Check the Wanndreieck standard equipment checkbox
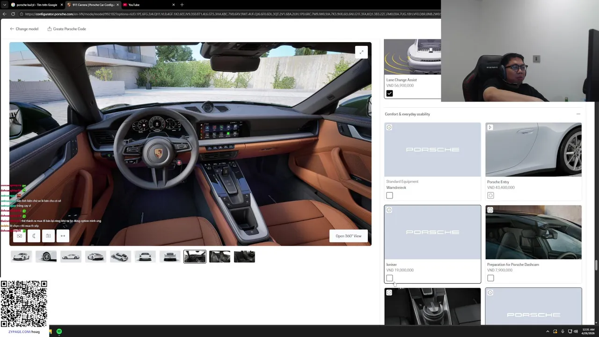 click(x=389, y=195)
